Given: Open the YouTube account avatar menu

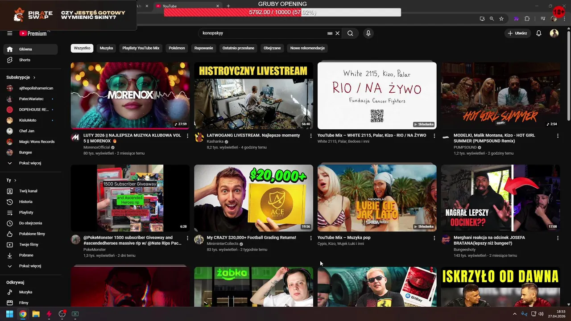Looking at the screenshot, I should pyautogui.click(x=554, y=33).
